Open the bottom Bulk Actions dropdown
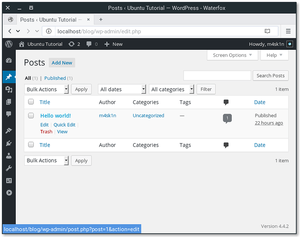 [x=46, y=160]
